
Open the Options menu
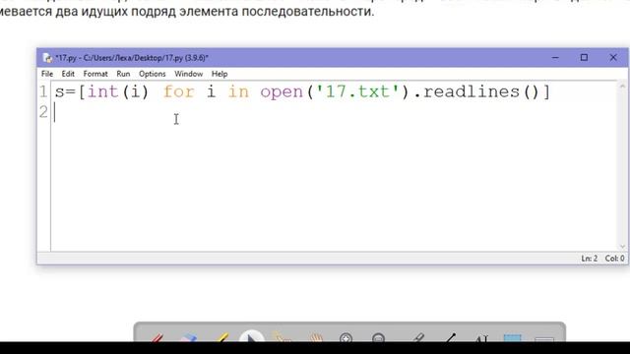153,74
